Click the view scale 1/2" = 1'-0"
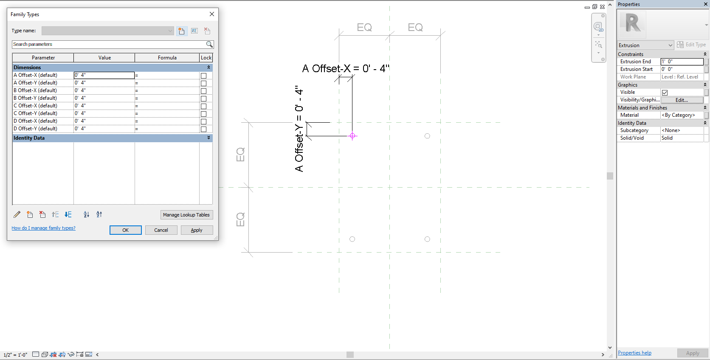Screen dimensions: 710x360 click(15, 354)
